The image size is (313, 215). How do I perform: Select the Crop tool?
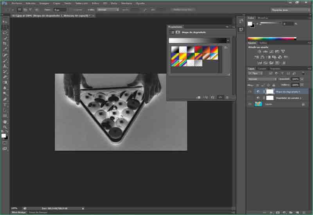pyautogui.click(x=5, y=44)
